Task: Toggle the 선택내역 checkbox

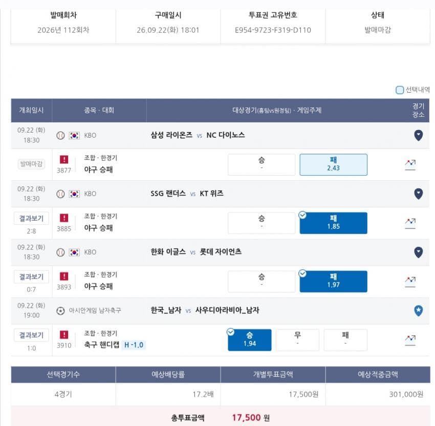Action: point(400,90)
